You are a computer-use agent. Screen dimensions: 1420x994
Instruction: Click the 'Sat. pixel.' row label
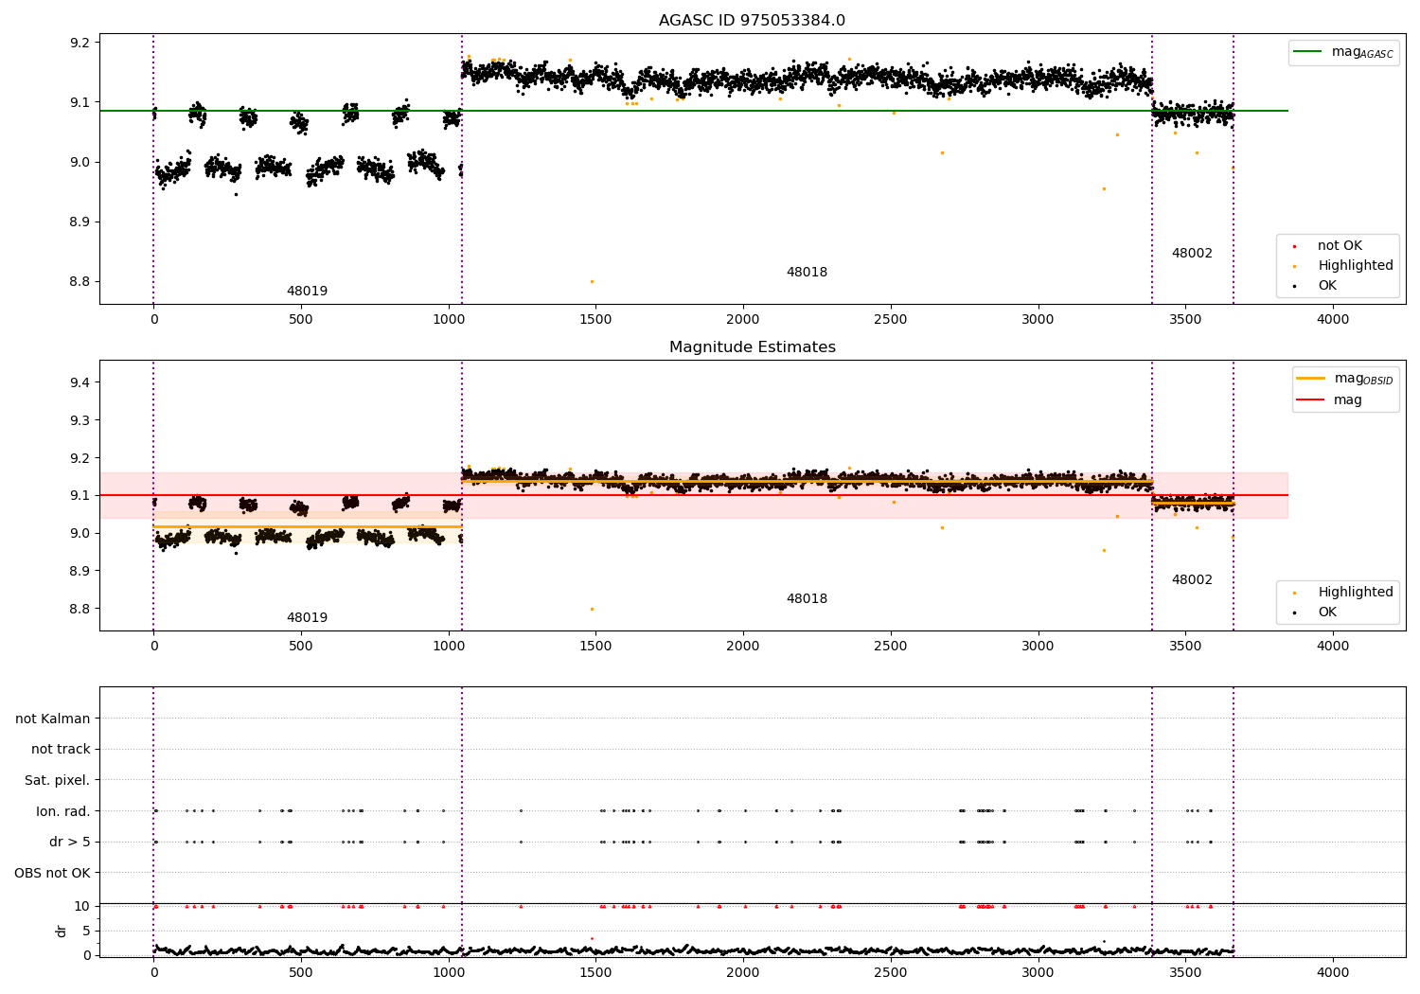coord(57,781)
